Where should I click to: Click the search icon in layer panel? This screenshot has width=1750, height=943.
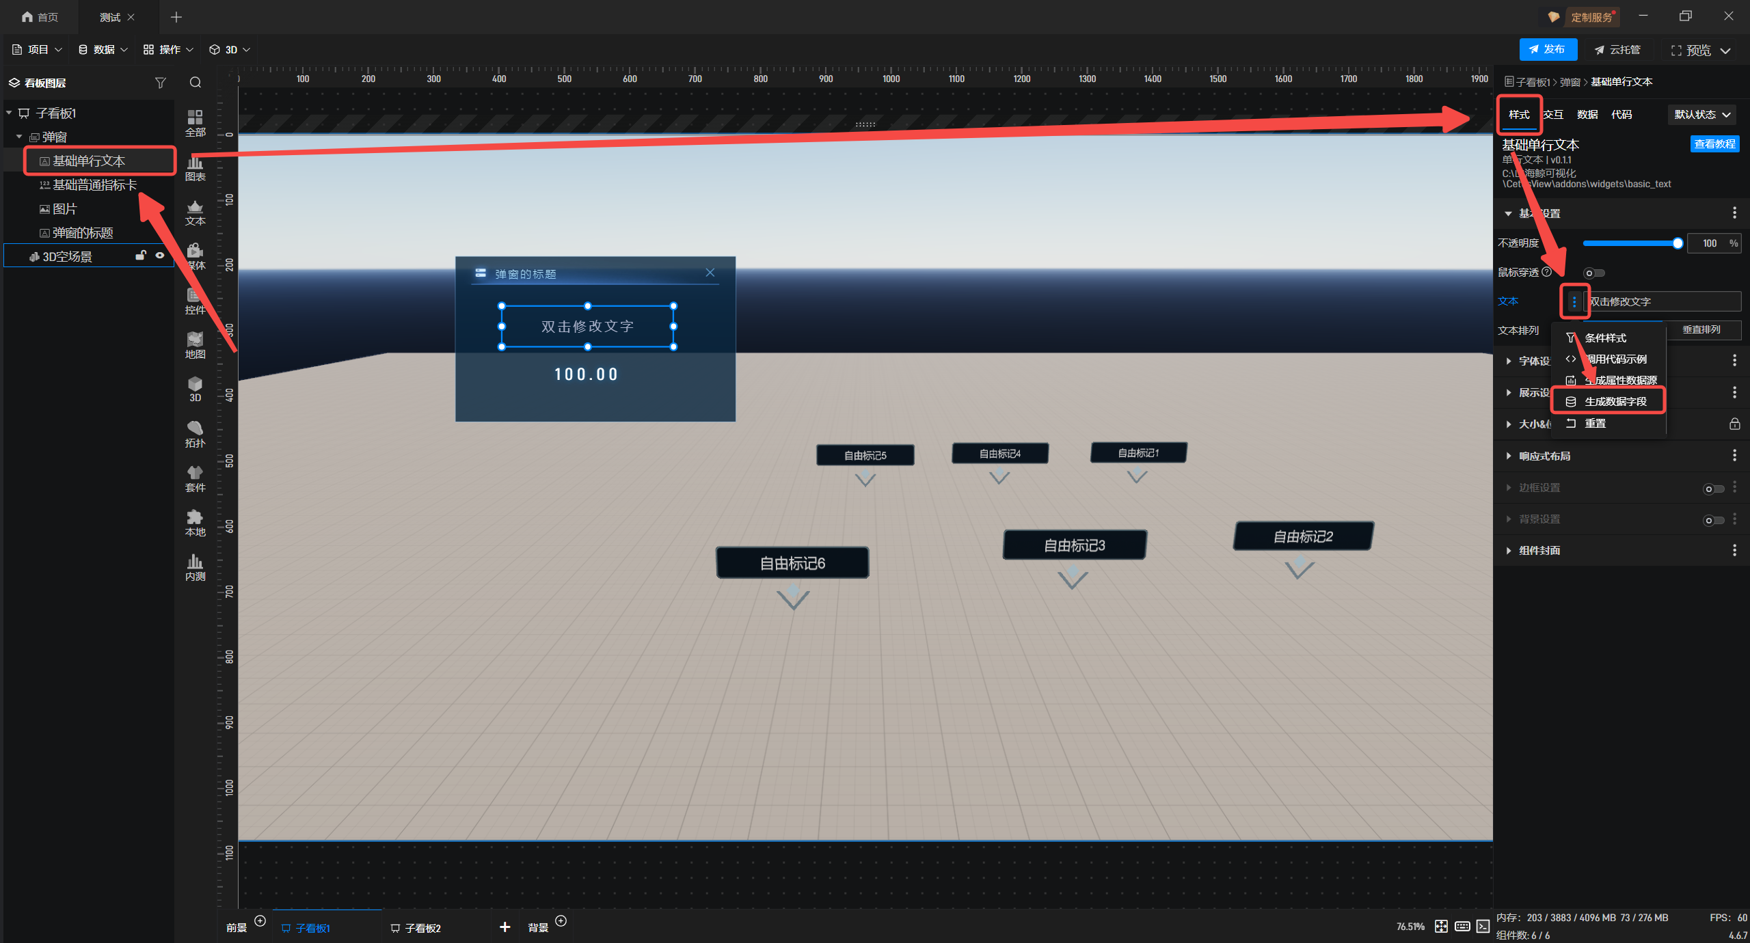pos(196,83)
